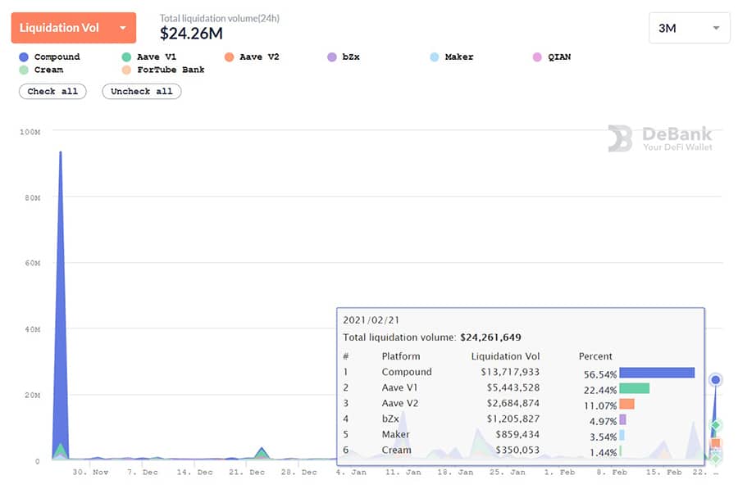Click the green Aave V1 percent bar
The width and height of the screenshot is (738, 489).
(x=635, y=388)
